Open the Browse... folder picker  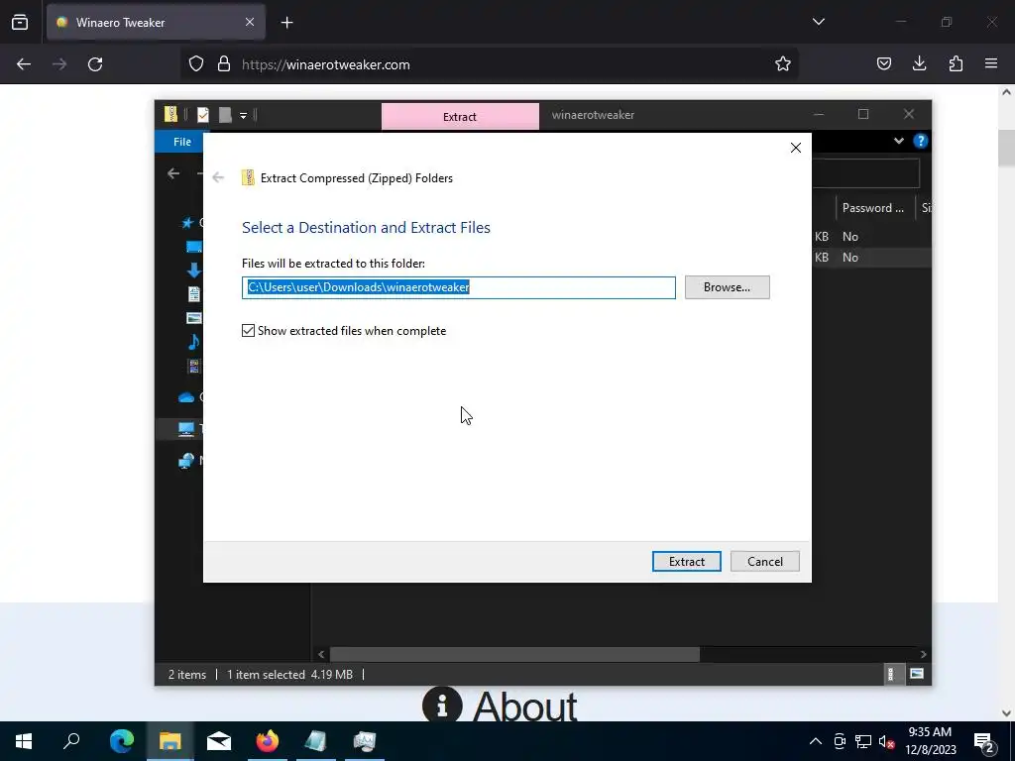click(x=727, y=287)
